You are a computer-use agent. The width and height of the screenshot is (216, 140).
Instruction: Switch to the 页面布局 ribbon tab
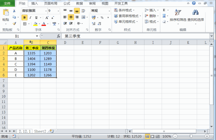(51, 3)
